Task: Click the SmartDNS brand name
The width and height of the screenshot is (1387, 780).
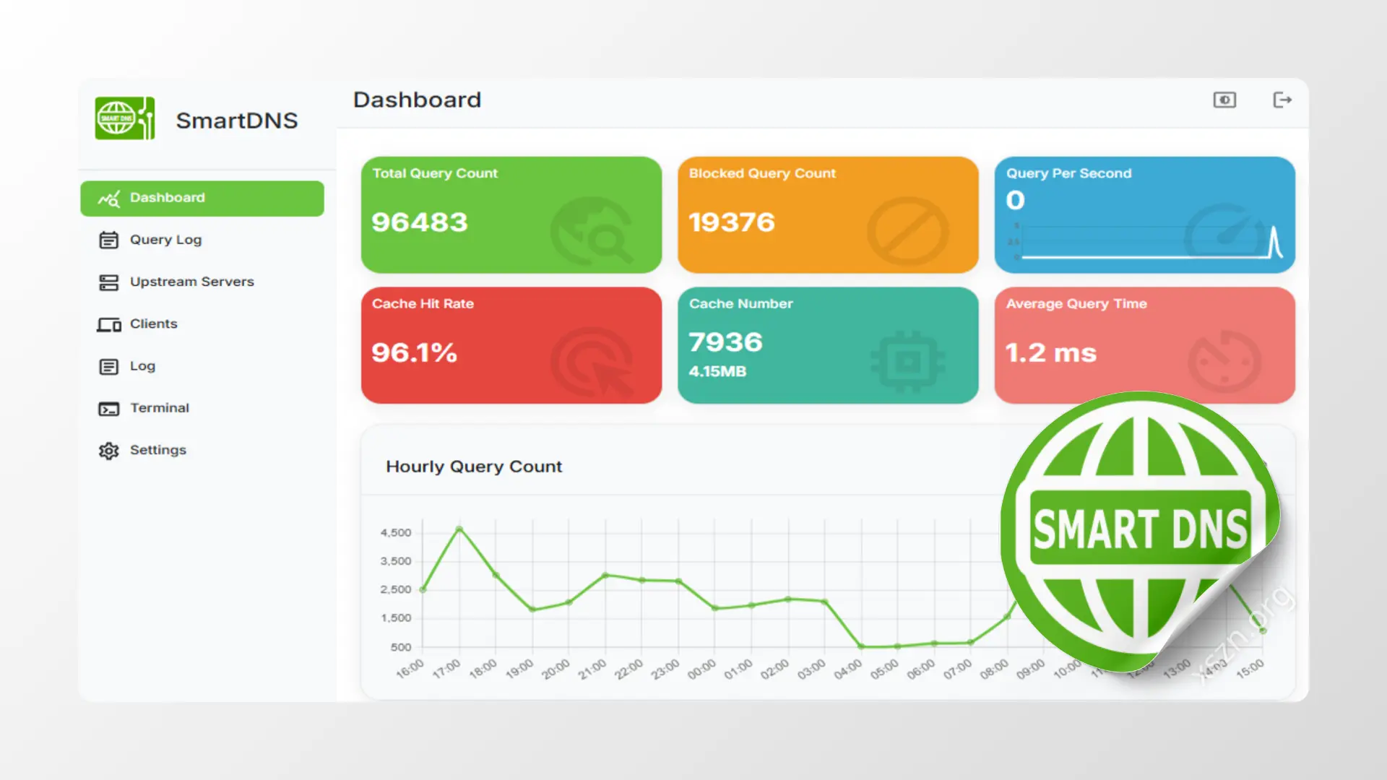Action: [237, 121]
